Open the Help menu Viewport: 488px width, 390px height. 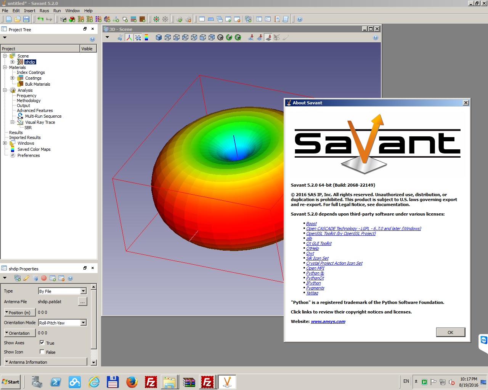[88, 11]
